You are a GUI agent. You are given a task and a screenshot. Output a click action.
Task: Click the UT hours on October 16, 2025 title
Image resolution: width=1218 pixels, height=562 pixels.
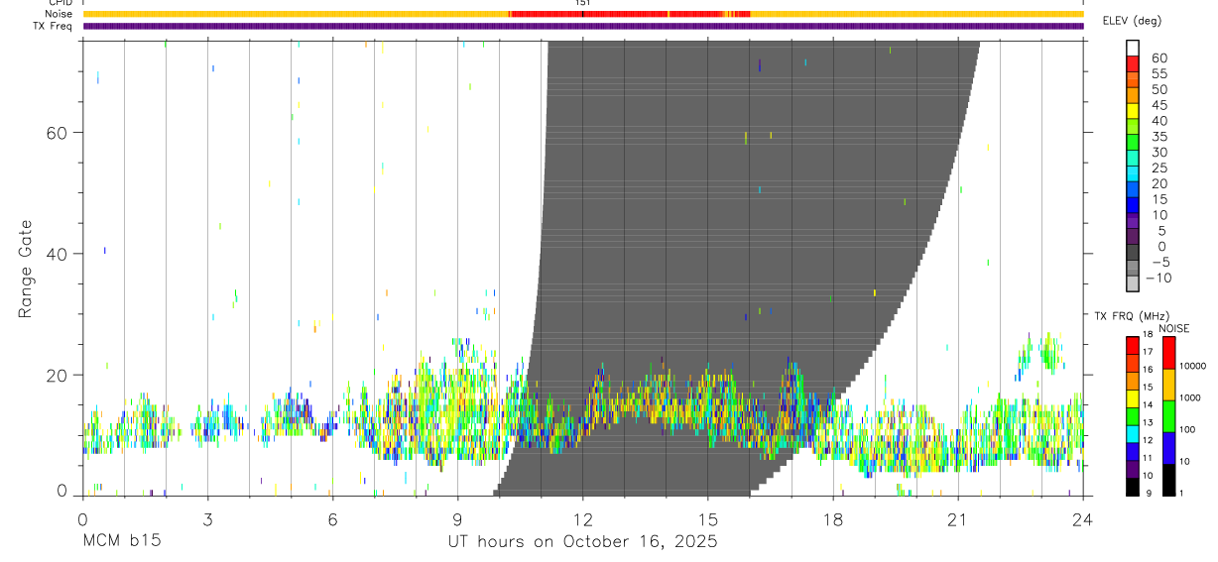[x=583, y=542]
